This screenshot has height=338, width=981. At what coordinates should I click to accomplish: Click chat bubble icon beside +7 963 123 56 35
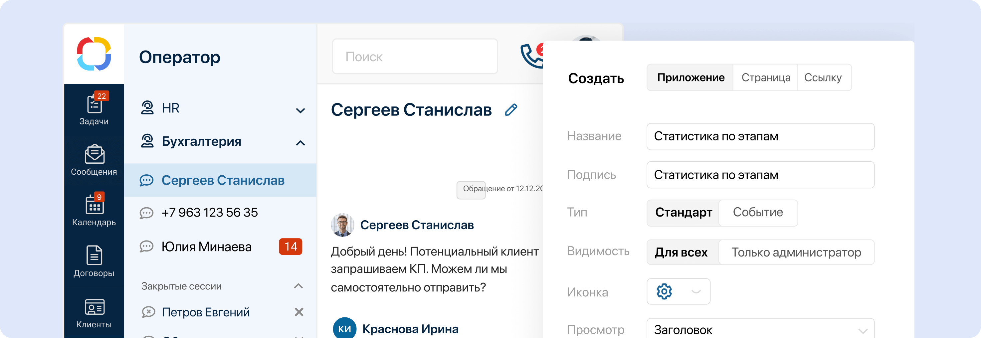(x=147, y=213)
